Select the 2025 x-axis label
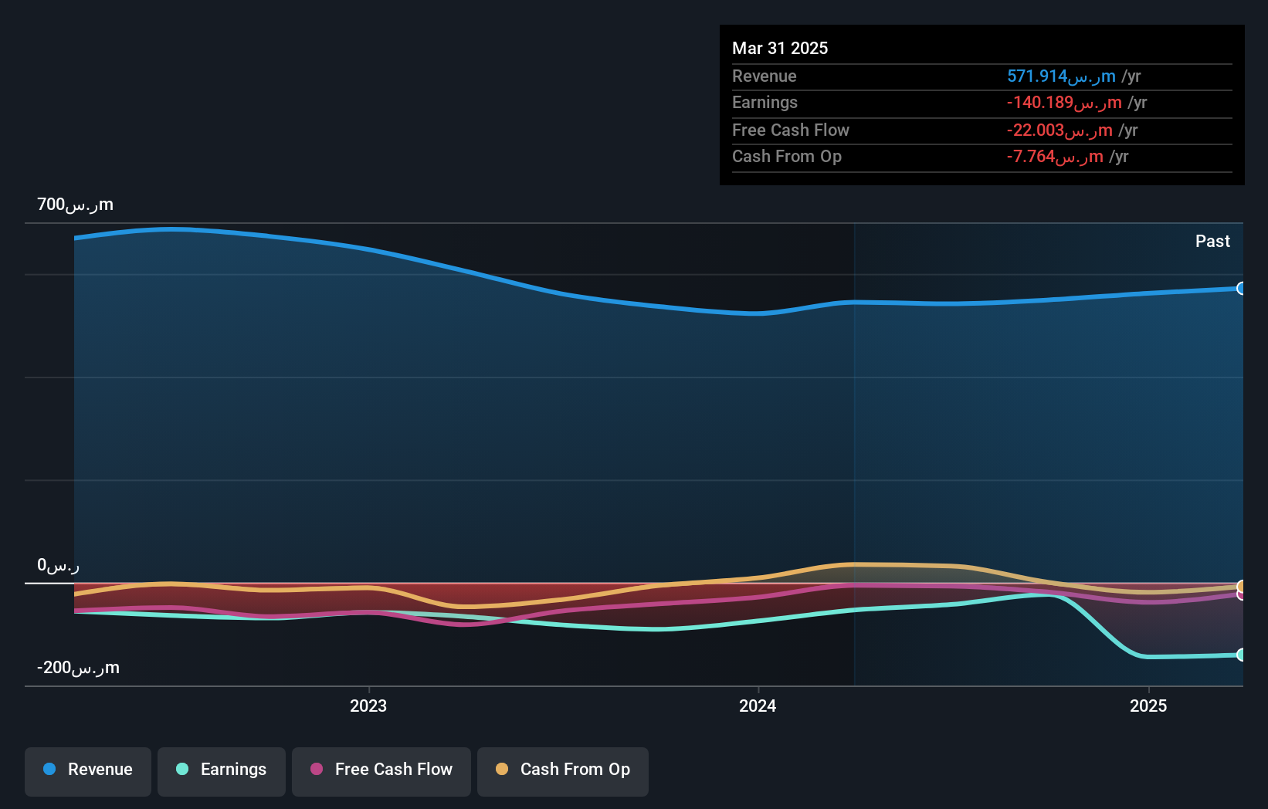 coord(1148,706)
